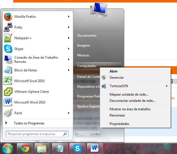Expand Todos os Programas list

[29, 123]
